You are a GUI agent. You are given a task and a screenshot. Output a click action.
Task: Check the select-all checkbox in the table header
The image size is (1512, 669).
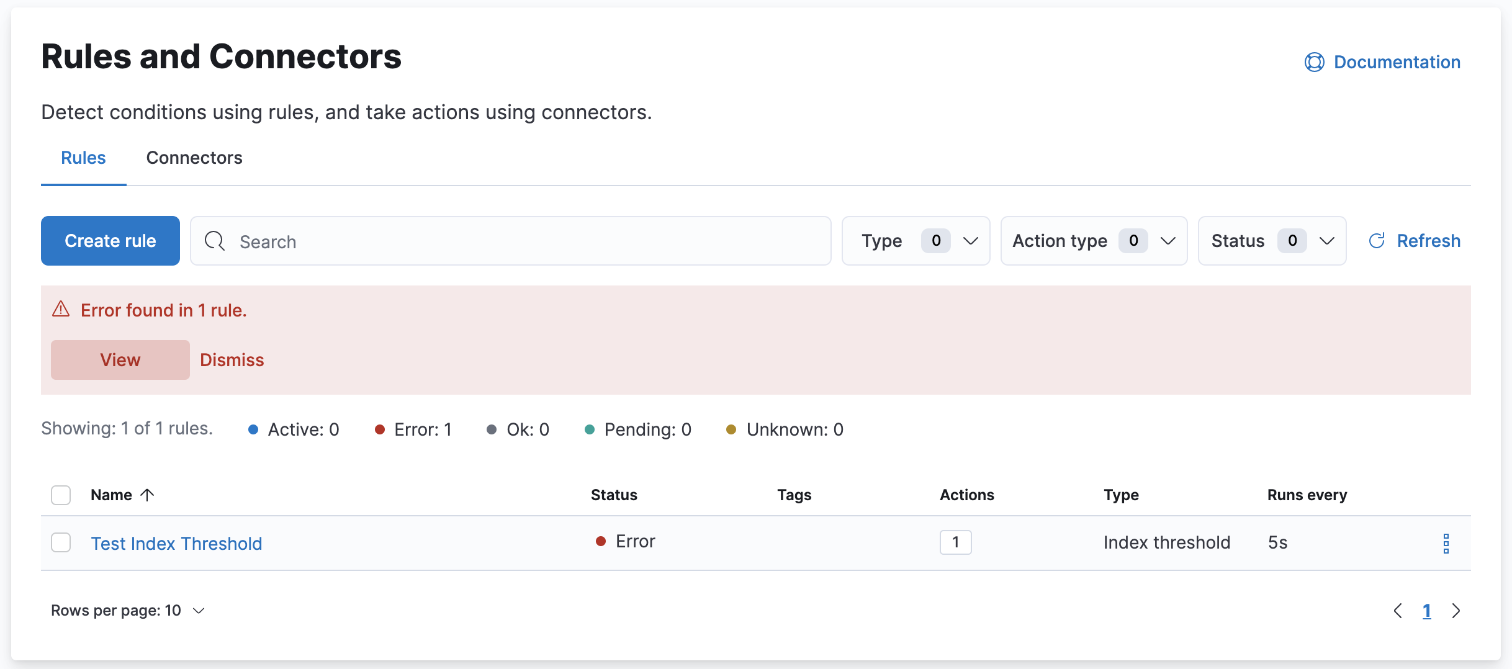tap(60, 495)
